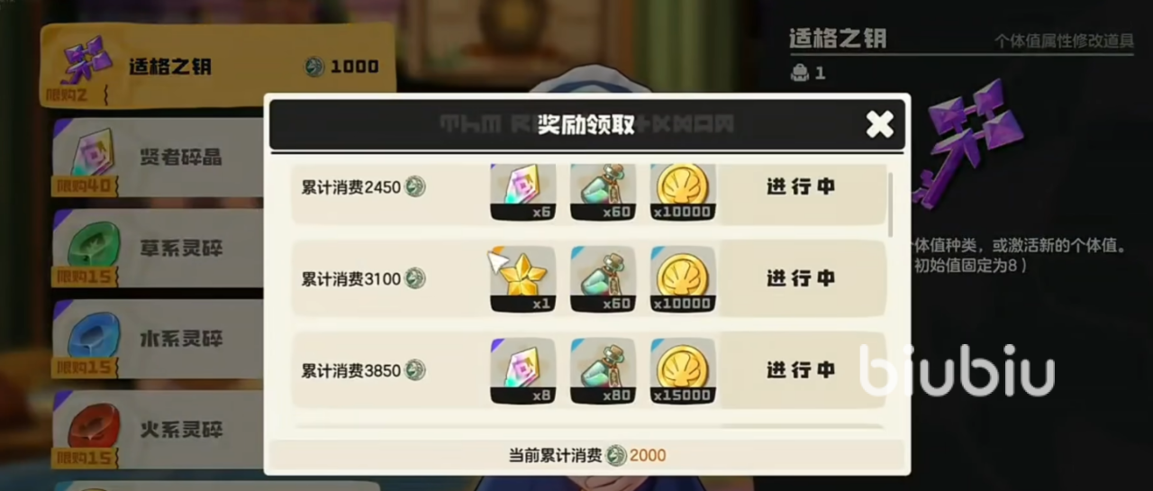Click 进行中 button for 累计消费3850

click(x=801, y=370)
